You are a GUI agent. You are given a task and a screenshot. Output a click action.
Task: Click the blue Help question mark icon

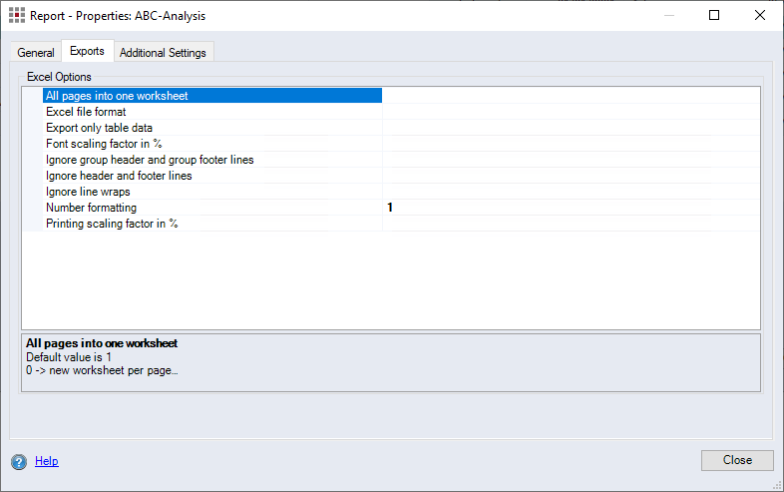[x=19, y=461]
